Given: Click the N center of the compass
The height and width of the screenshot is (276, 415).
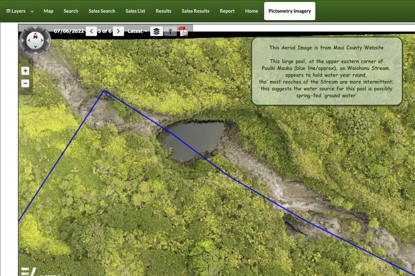Looking at the screenshot, I should click(35, 38).
